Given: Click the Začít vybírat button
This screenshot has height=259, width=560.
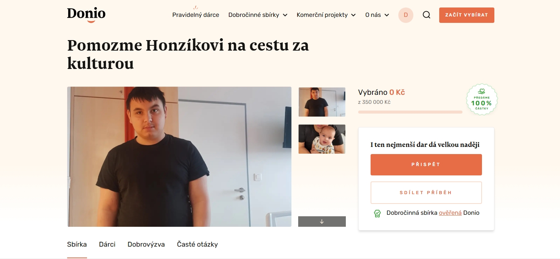Looking at the screenshot, I should coord(467,15).
